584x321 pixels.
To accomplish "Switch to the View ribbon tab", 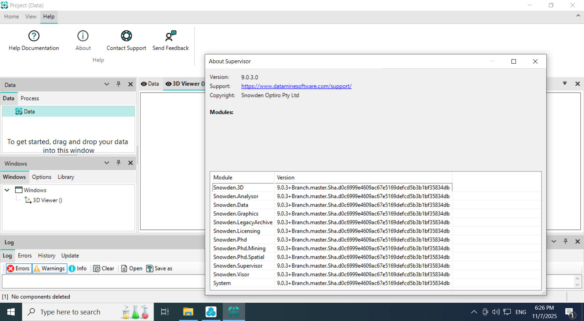I will (31, 16).
